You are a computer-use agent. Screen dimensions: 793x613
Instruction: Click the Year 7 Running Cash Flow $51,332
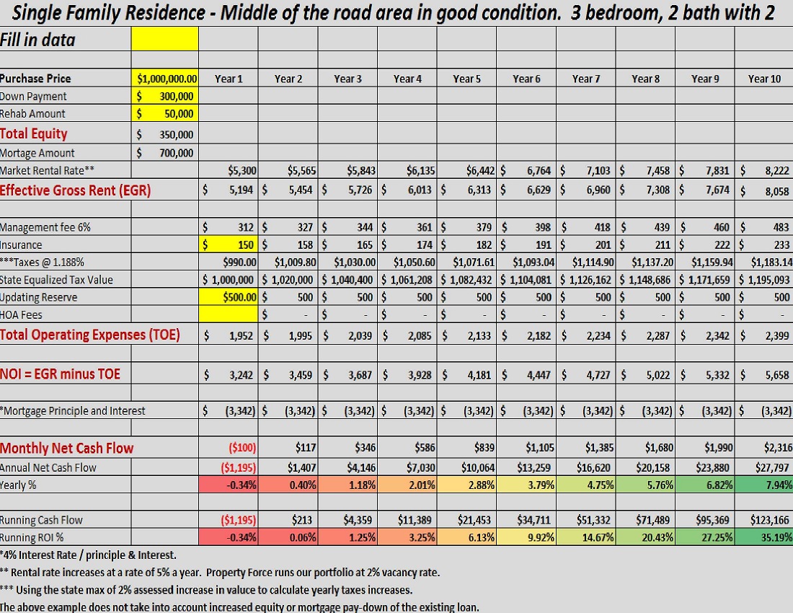tap(585, 520)
